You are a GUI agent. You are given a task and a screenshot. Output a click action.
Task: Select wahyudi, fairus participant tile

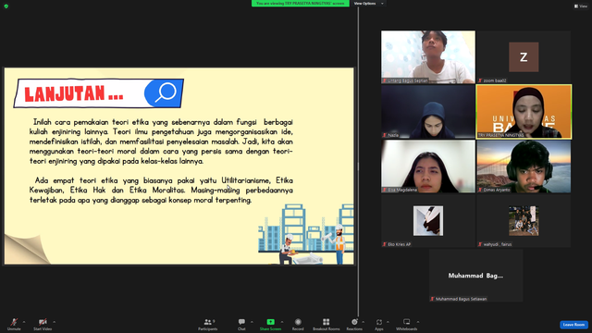tap(524, 221)
